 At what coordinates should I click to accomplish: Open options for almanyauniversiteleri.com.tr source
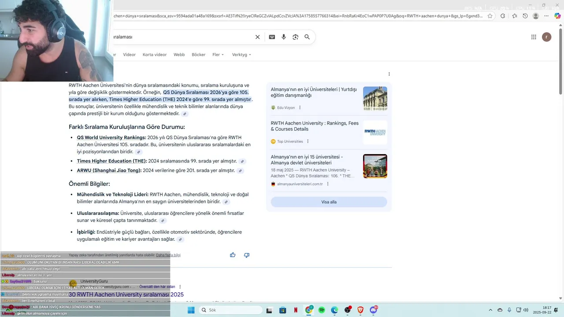328,184
